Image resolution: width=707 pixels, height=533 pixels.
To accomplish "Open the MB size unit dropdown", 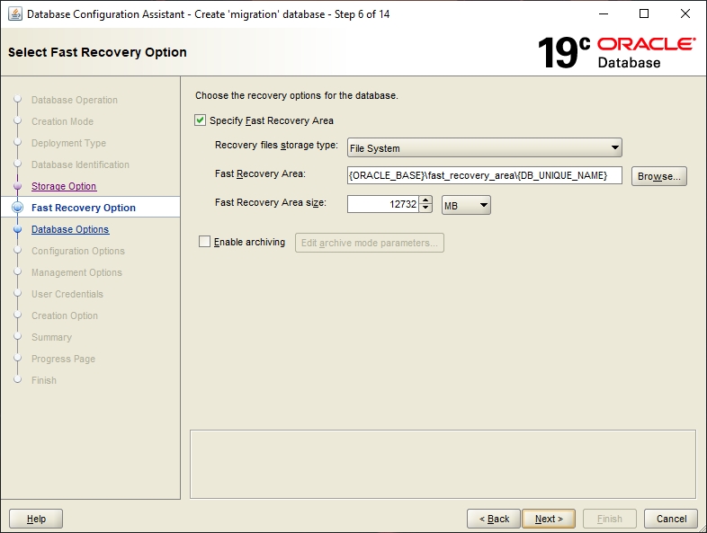I will [466, 206].
